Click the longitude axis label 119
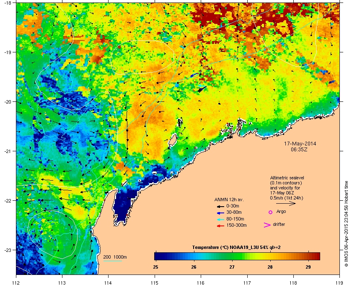Viewport: 352px width, 285px height. tap(339, 282)
